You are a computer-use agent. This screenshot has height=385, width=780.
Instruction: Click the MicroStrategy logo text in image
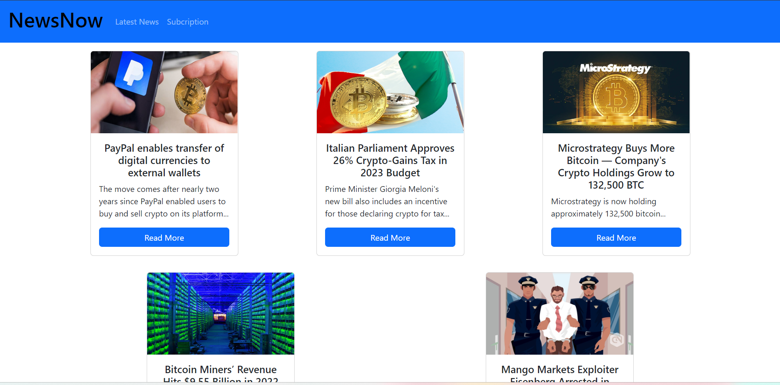coord(615,68)
